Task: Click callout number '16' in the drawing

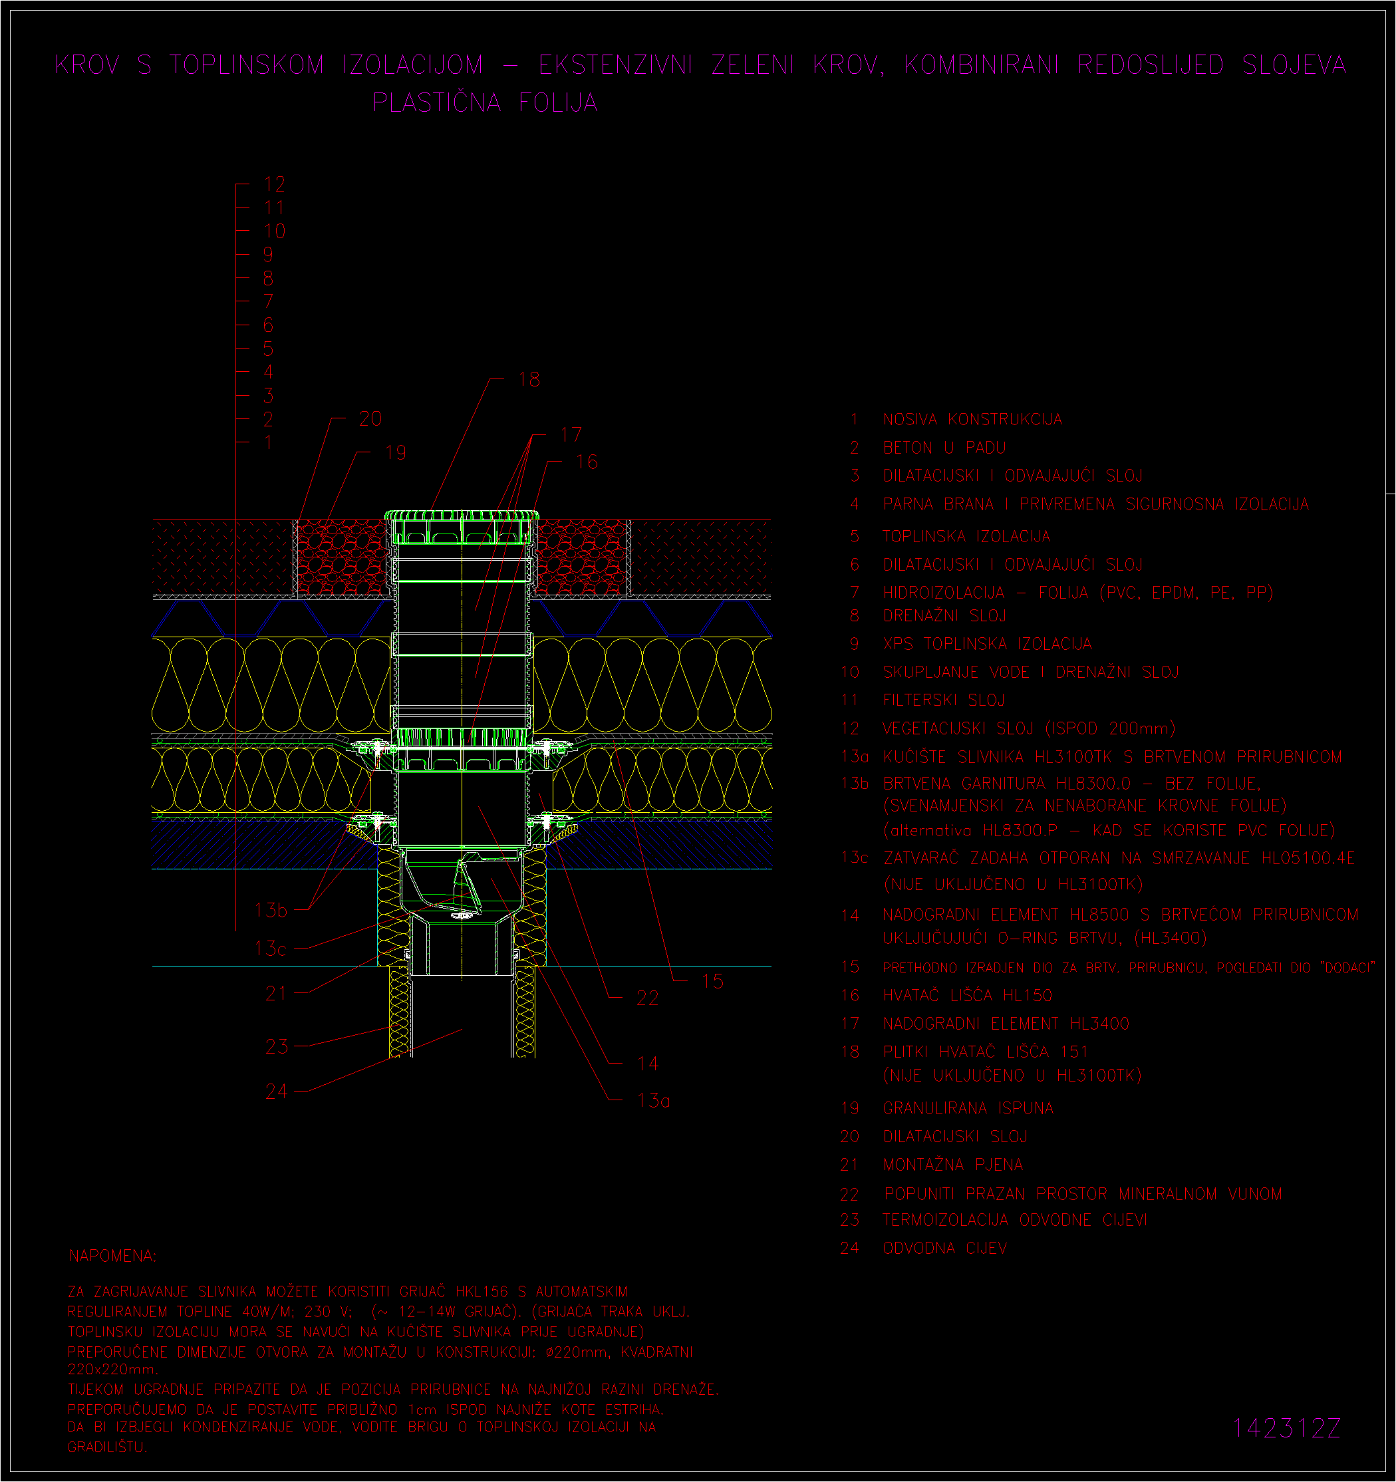Action: [587, 462]
